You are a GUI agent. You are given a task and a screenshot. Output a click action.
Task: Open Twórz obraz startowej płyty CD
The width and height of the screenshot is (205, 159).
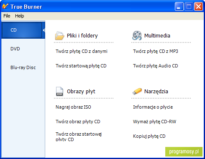click(79, 137)
